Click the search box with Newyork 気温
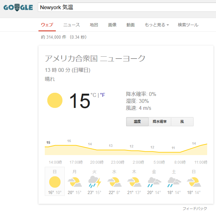This screenshot has height=213, width=216. [x=127, y=7]
